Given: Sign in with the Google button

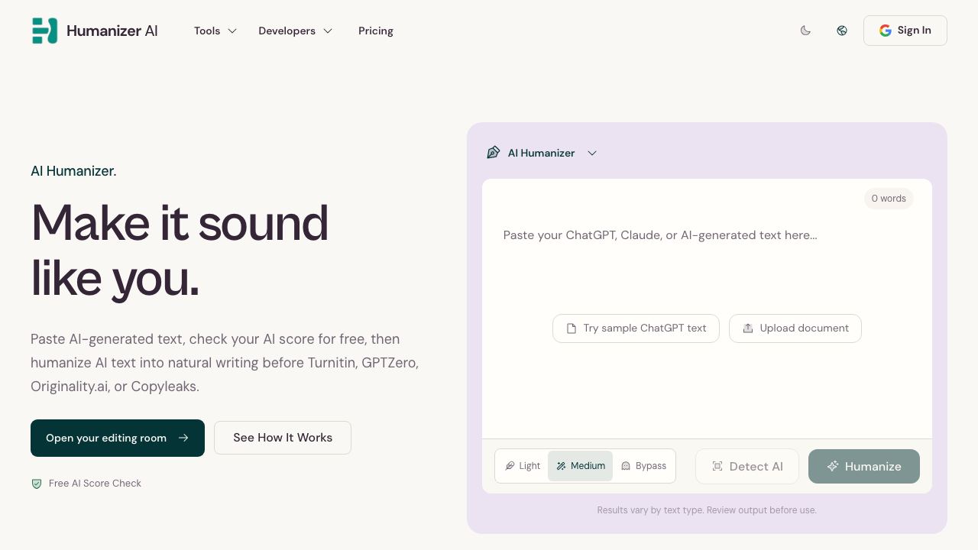Looking at the screenshot, I should pos(905,31).
